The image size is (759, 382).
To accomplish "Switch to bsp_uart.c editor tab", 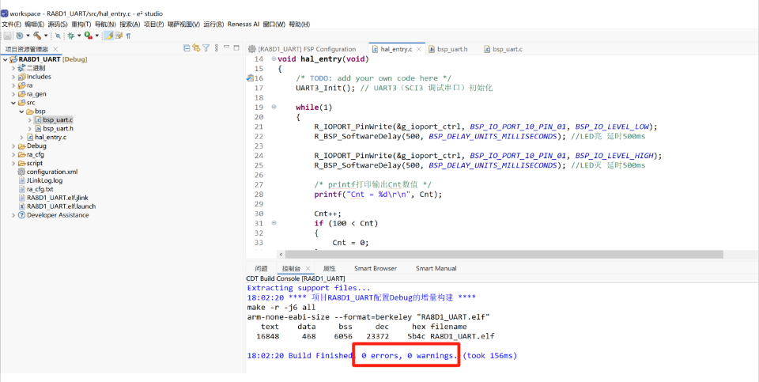I will coord(503,49).
